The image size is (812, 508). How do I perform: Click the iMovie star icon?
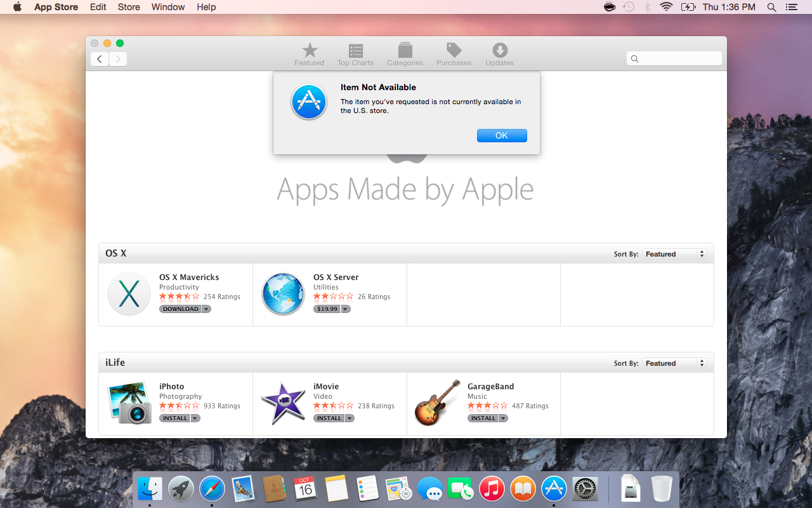pos(283,403)
